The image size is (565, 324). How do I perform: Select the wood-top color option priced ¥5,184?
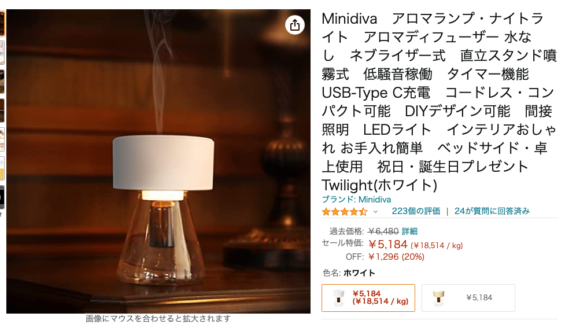468,298
